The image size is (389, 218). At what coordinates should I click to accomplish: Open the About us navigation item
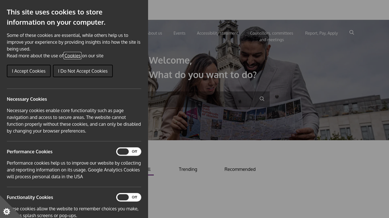point(155,33)
